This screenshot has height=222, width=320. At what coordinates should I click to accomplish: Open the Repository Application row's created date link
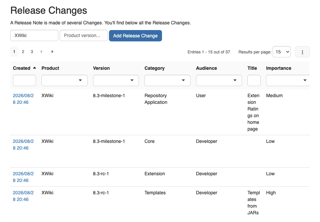click(x=23, y=99)
